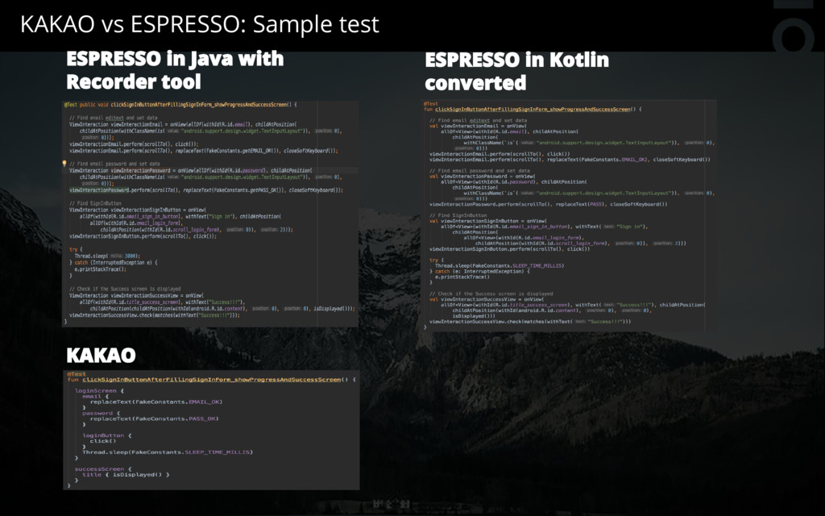This screenshot has height=516, width=825.
Task: Click "email {" line in KAKAO code
Action: pos(96,397)
